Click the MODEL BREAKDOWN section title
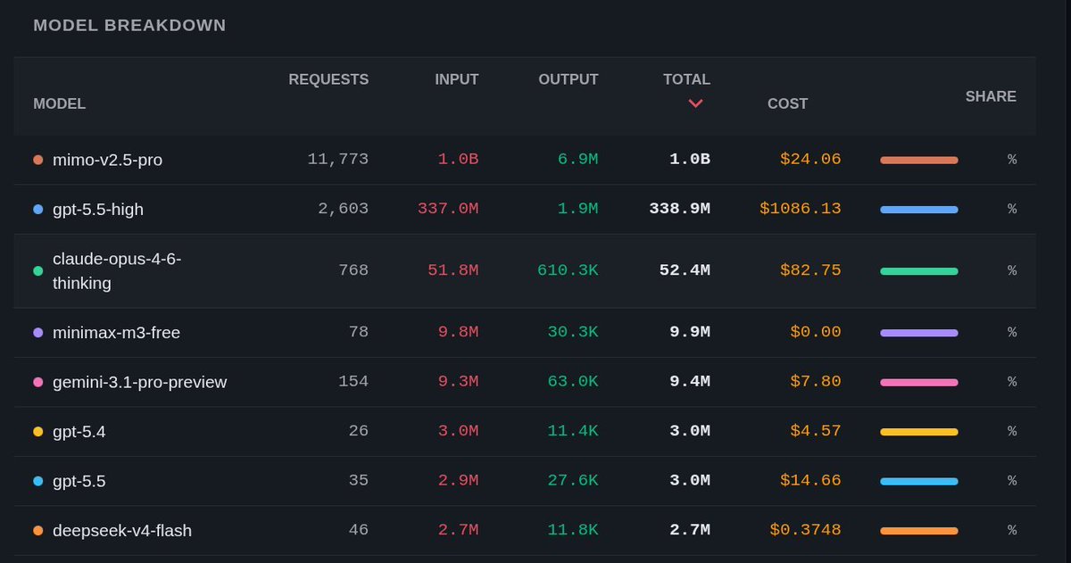 click(x=129, y=26)
